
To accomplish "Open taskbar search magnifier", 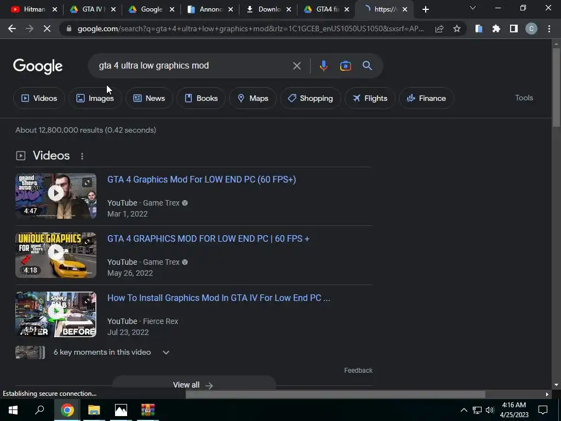I will tap(39, 410).
